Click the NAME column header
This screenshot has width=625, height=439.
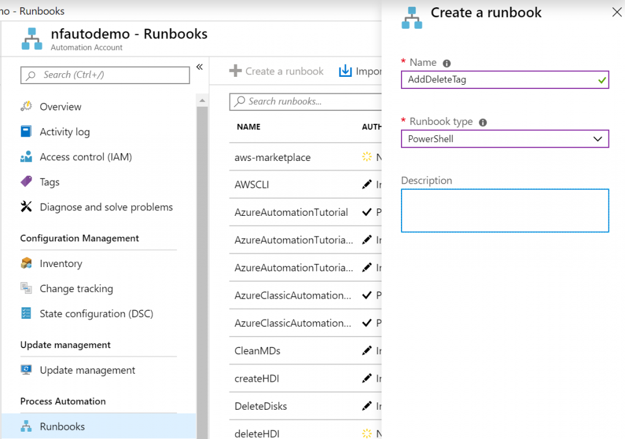tap(248, 127)
